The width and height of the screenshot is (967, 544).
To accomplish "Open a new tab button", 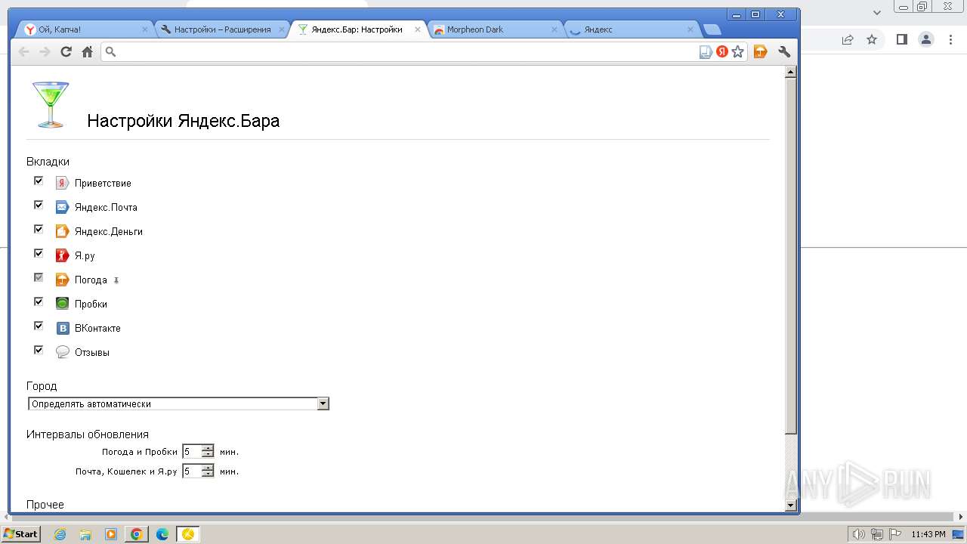I will point(712,30).
